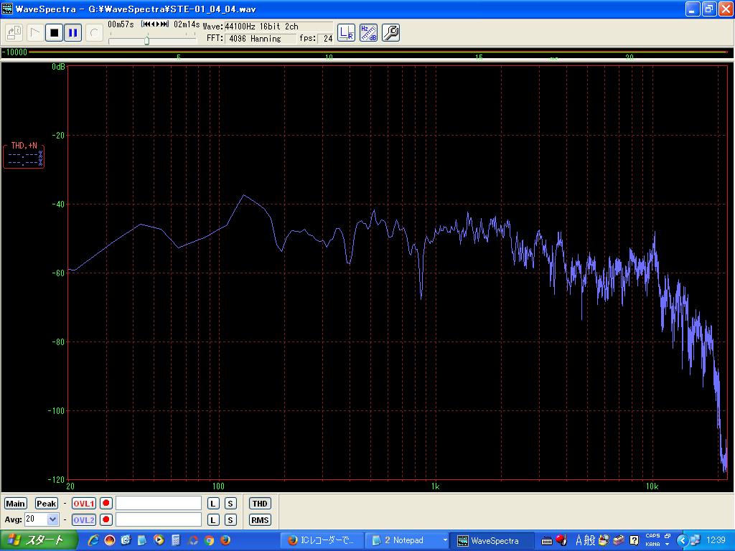Viewport: 735px width, 551px height.
Task: Launch Windows Media Player from quick launch
Action: 159,540
